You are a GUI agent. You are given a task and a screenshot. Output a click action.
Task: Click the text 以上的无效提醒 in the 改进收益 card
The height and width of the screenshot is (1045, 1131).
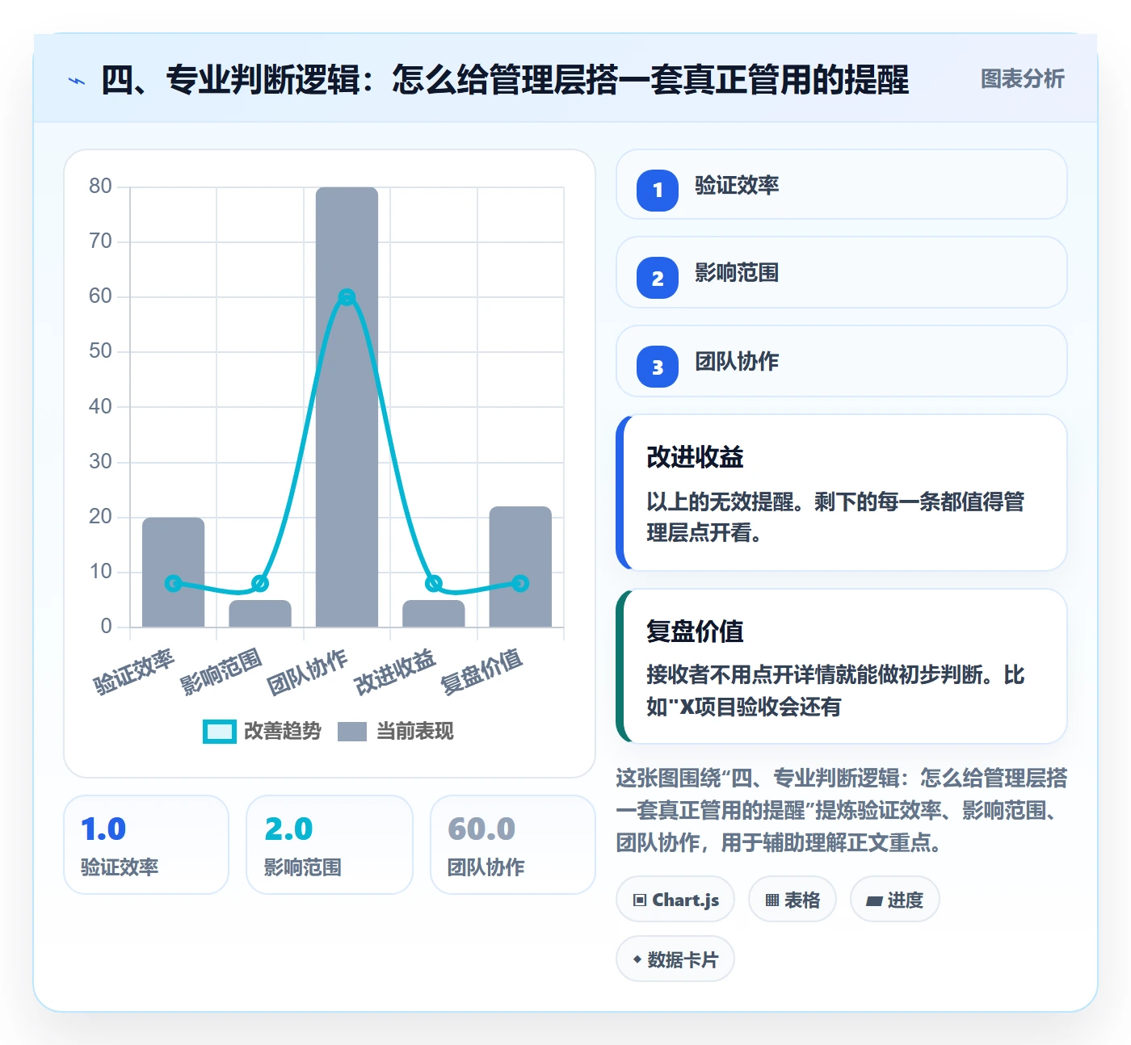[x=719, y=502]
